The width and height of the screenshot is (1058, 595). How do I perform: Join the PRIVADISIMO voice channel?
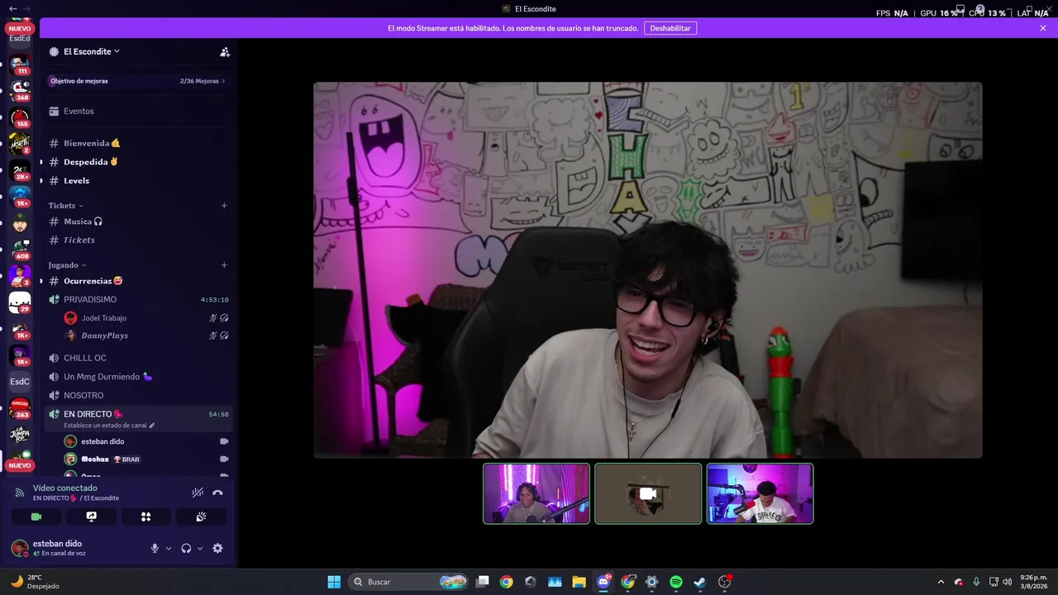click(x=139, y=299)
